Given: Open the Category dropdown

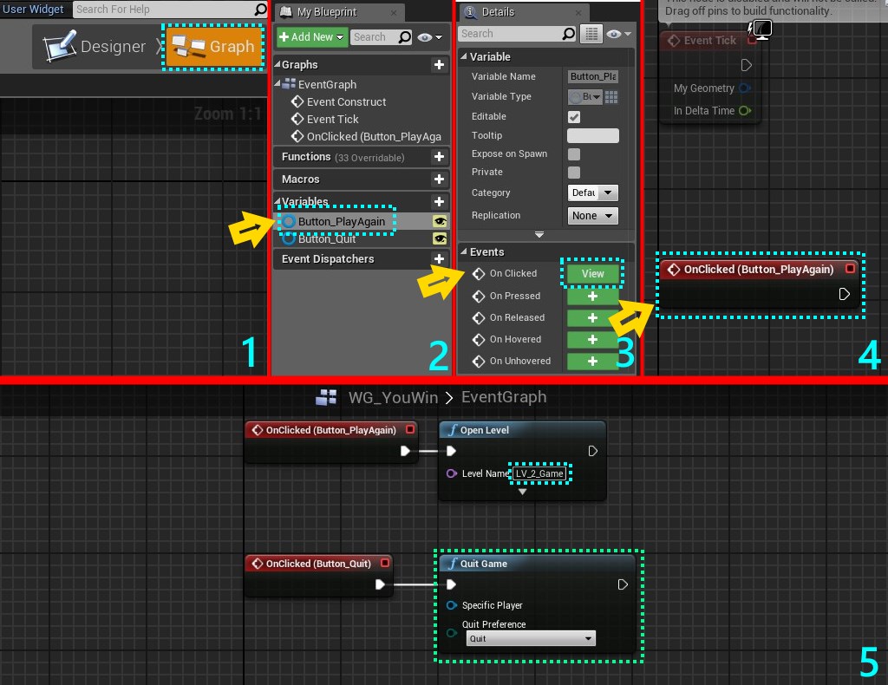Looking at the screenshot, I should 592,193.
